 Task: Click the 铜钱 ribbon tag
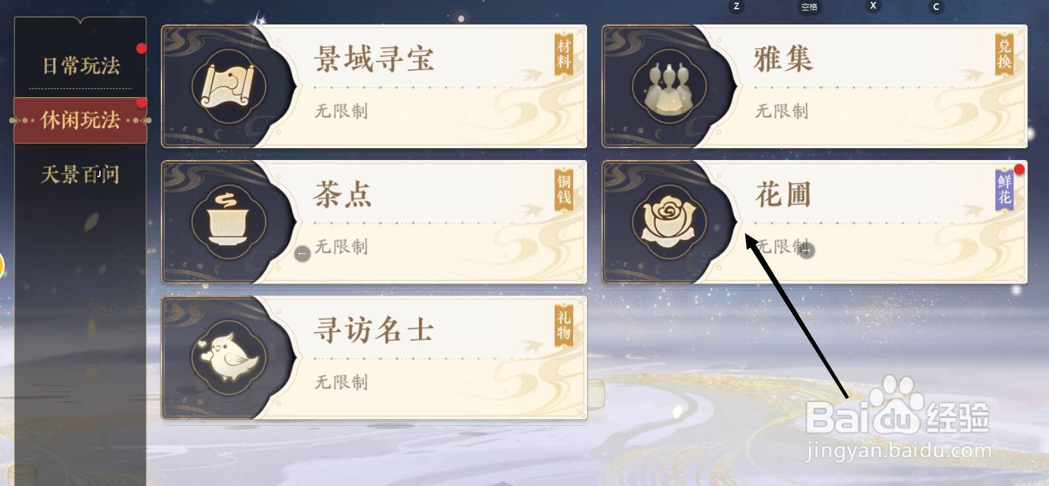pyautogui.click(x=564, y=190)
